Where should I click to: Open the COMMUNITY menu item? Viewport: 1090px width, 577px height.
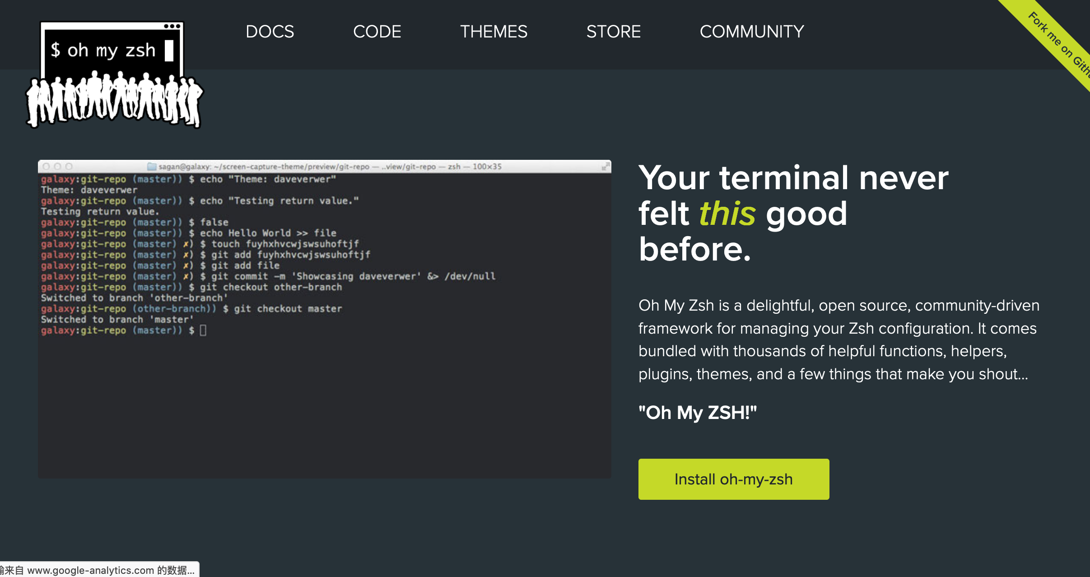(751, 32)
